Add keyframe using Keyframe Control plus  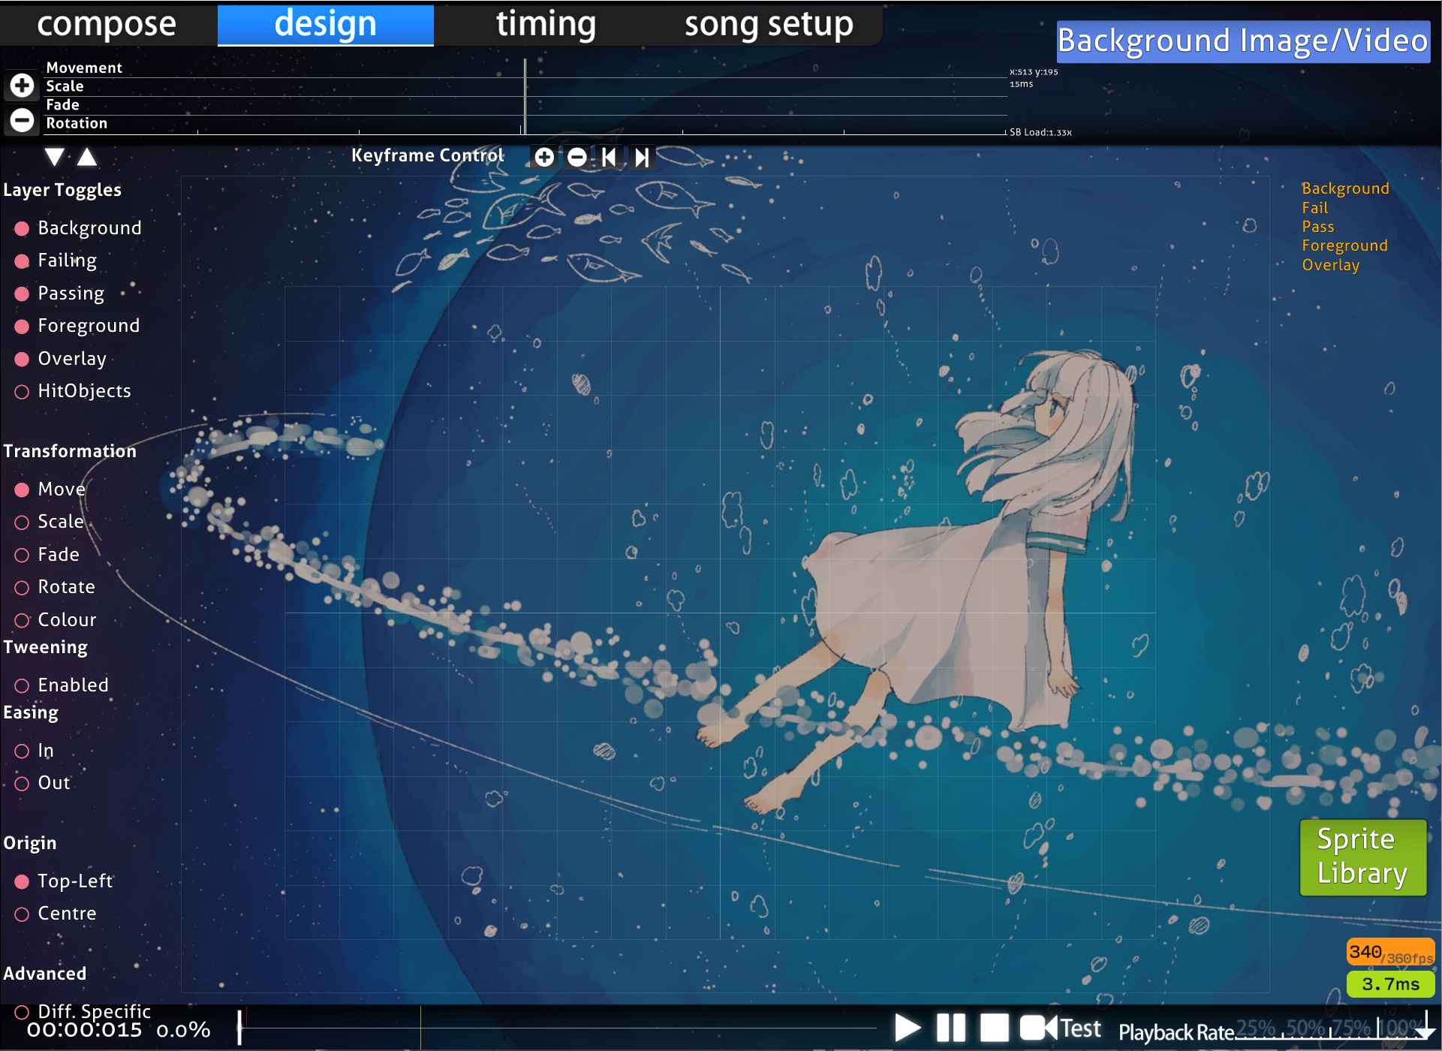click(x=544, y=157)
